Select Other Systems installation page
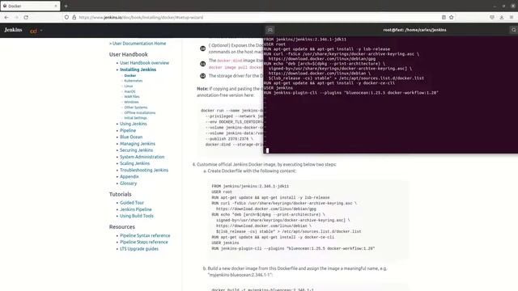This screenshot has height=291, width=518. click(136, 108)
